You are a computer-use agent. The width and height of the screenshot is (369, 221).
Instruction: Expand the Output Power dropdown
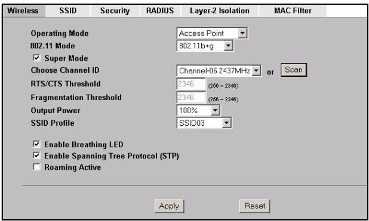(x=198, y=110)
